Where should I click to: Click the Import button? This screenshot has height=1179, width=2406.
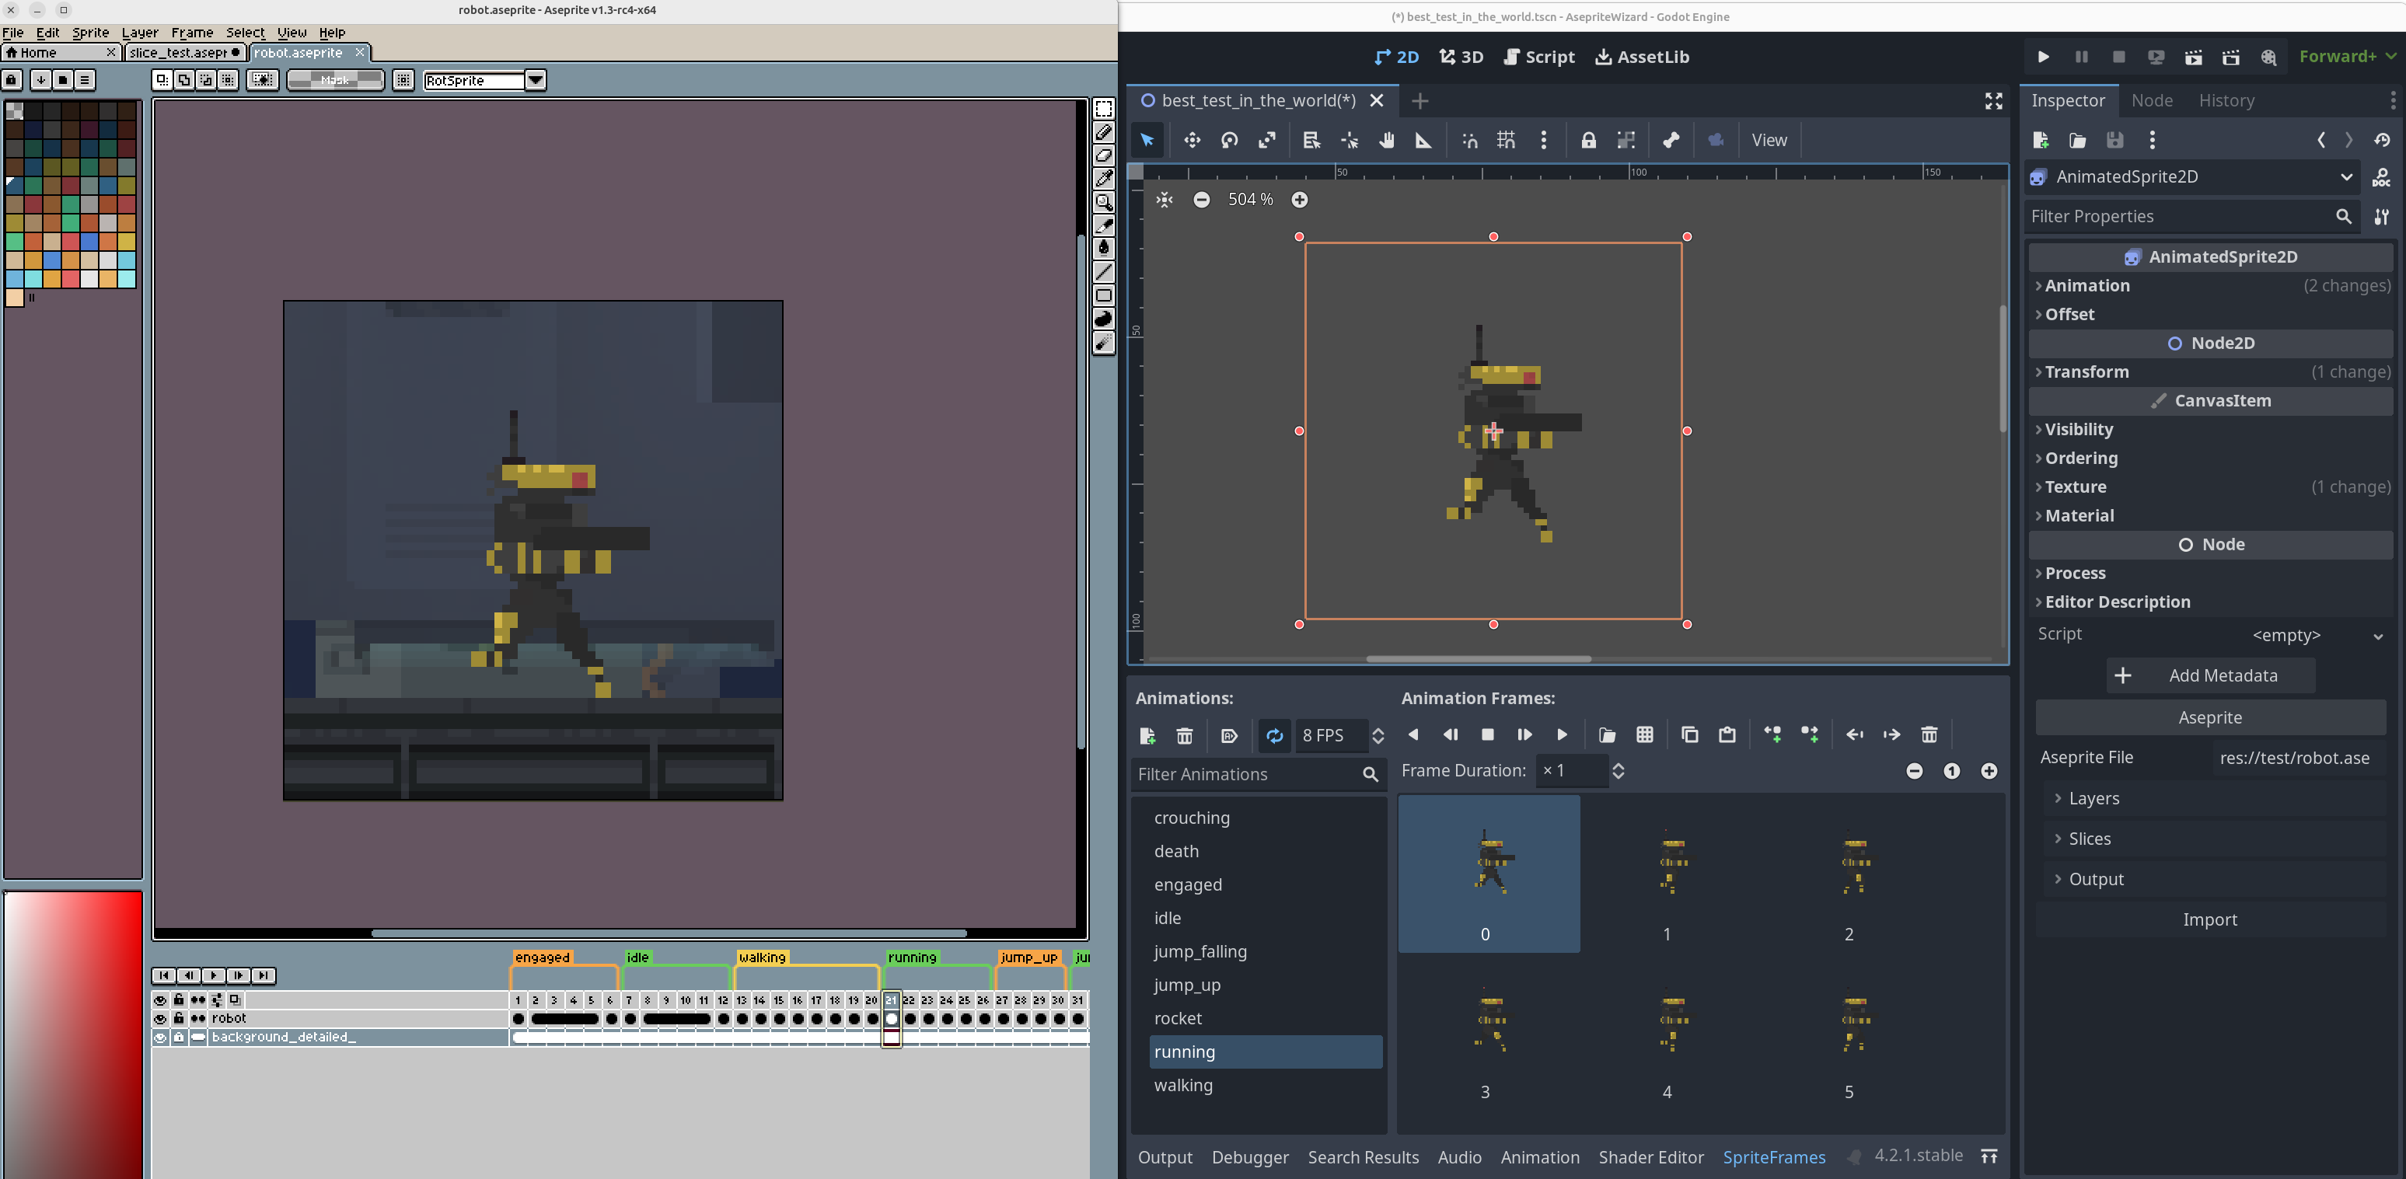(2209, 919)
